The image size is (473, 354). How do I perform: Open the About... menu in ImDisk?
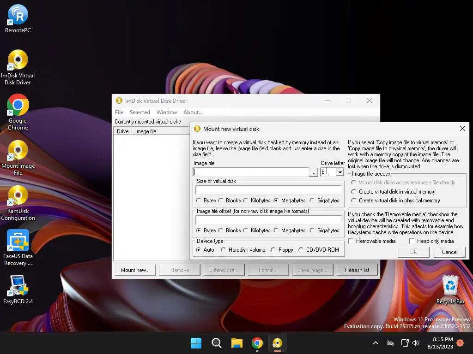tap(193, 112)
